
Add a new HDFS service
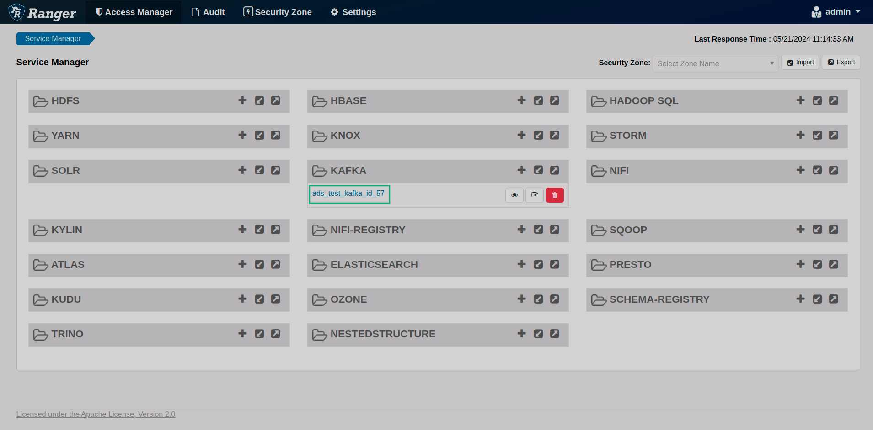click(242, 100)
